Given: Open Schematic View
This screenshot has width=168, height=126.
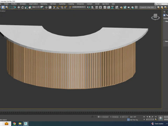Looking at the screenshot, I should pyautogui.click(x=112, y=7).
